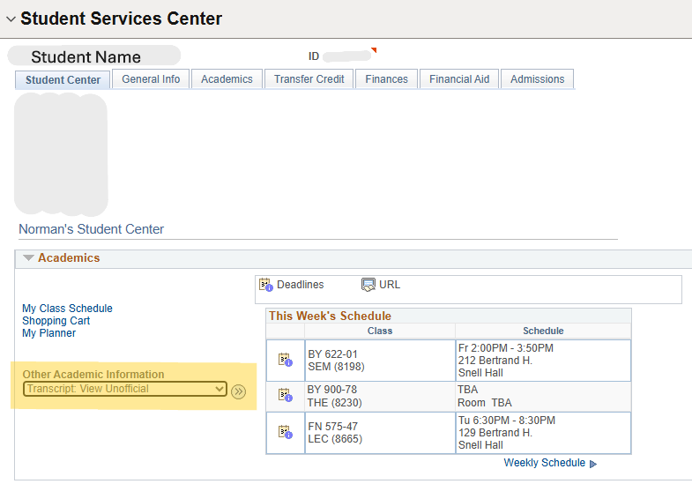692x484 pixels.
Task: Click the FN 575-47 class detail icon
Action: [285, 432]
